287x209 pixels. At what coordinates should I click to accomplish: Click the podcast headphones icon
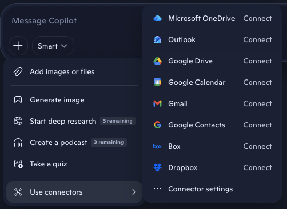pos(18,142)
